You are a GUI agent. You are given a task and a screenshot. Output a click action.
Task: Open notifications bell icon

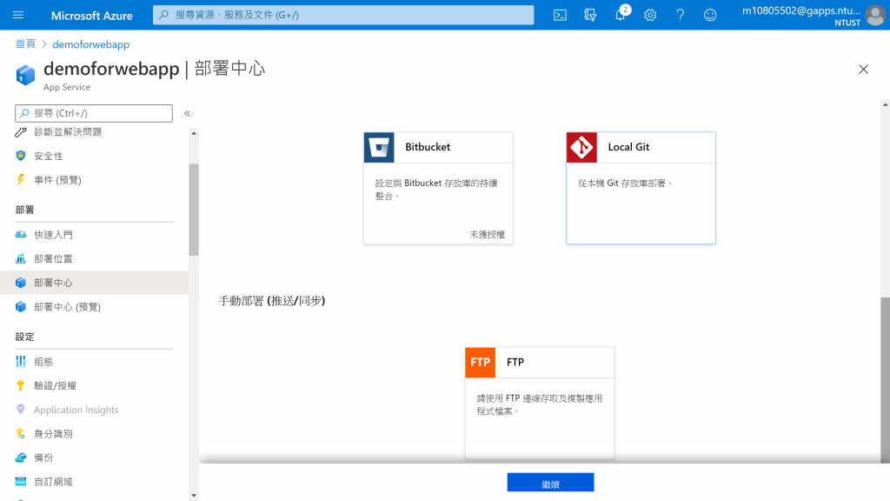tap(621, 16)
